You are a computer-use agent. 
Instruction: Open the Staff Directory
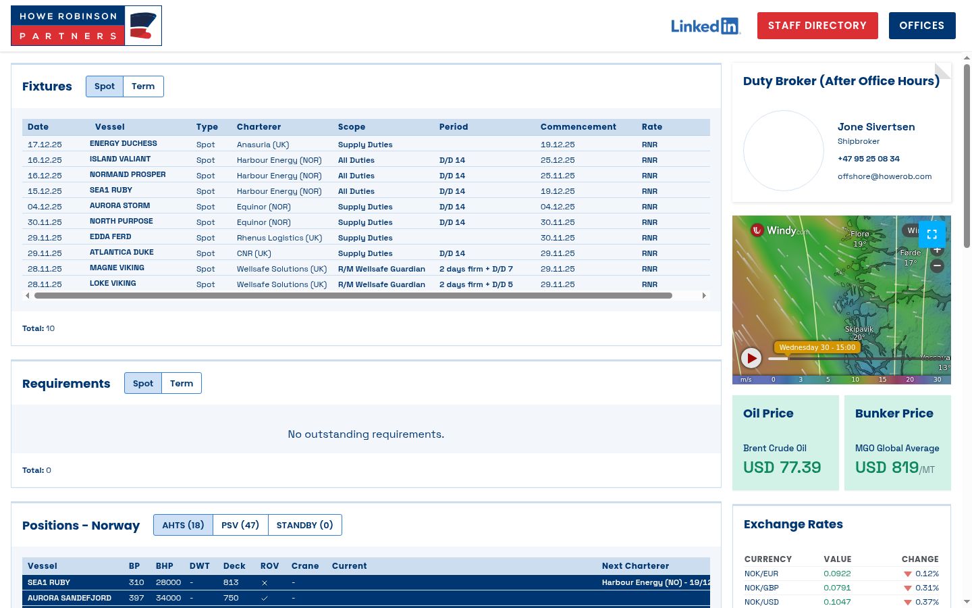817,26
